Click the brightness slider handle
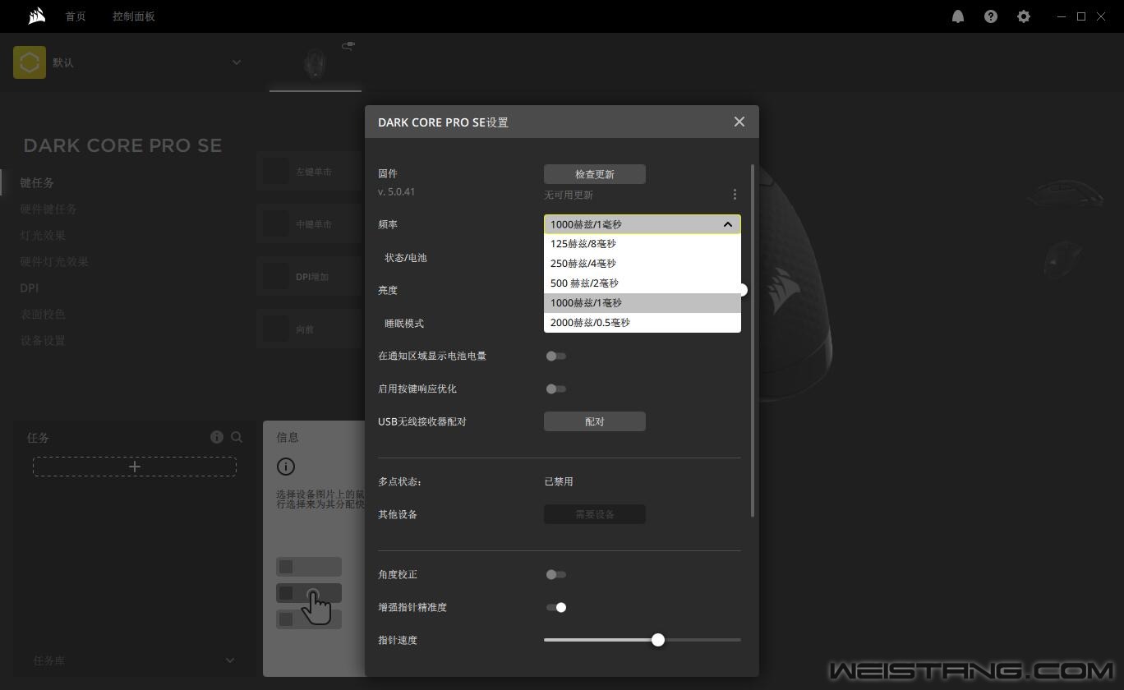 coord(743,290)
